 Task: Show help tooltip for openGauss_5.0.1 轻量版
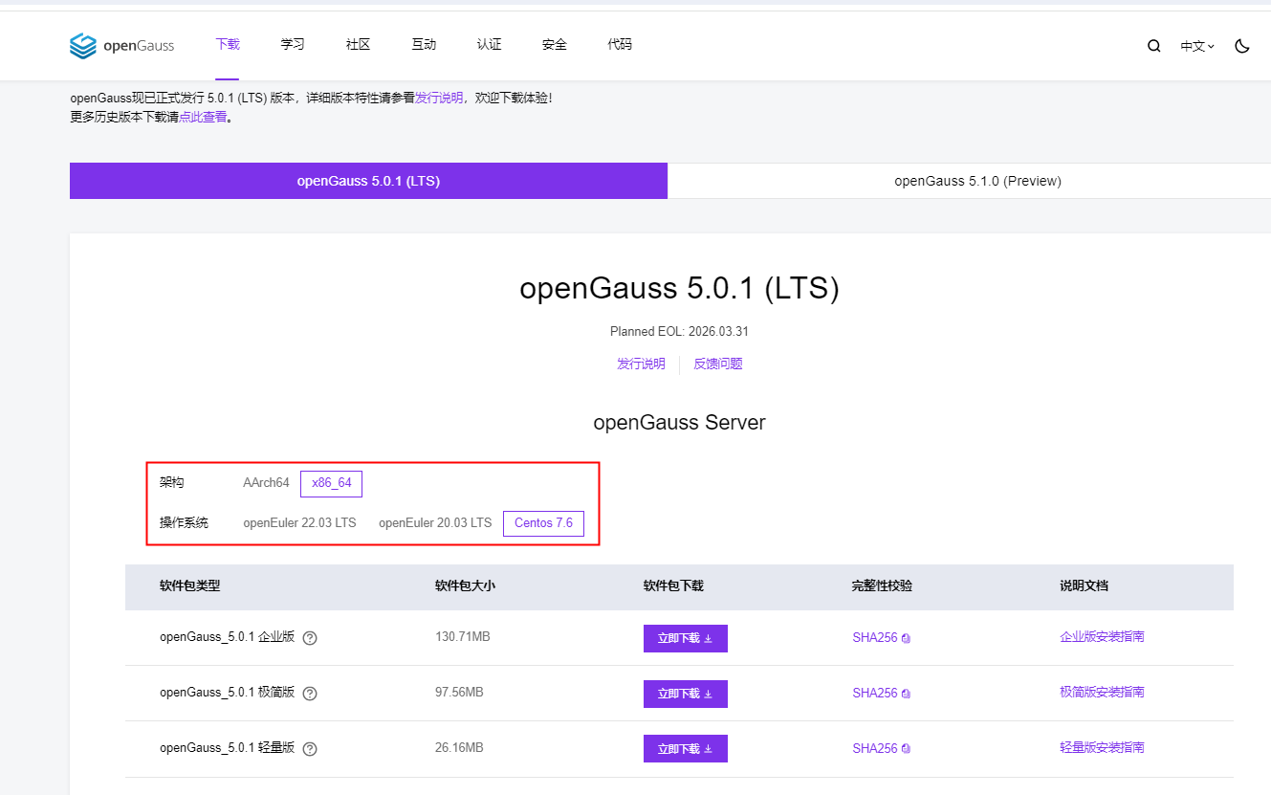pos(310,749)
